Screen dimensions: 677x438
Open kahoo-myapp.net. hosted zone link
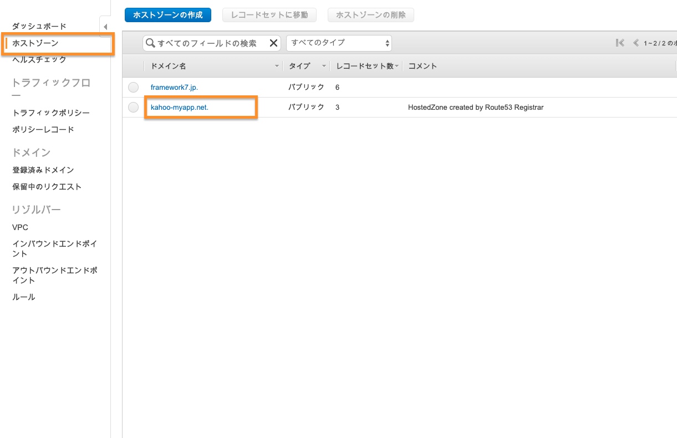pos(180,108)
